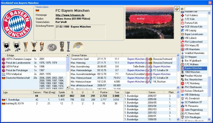This screenshot has height=123, width=213.
Task: Select 1.FC Köln in the club list
Action: (x=194, y=19)
